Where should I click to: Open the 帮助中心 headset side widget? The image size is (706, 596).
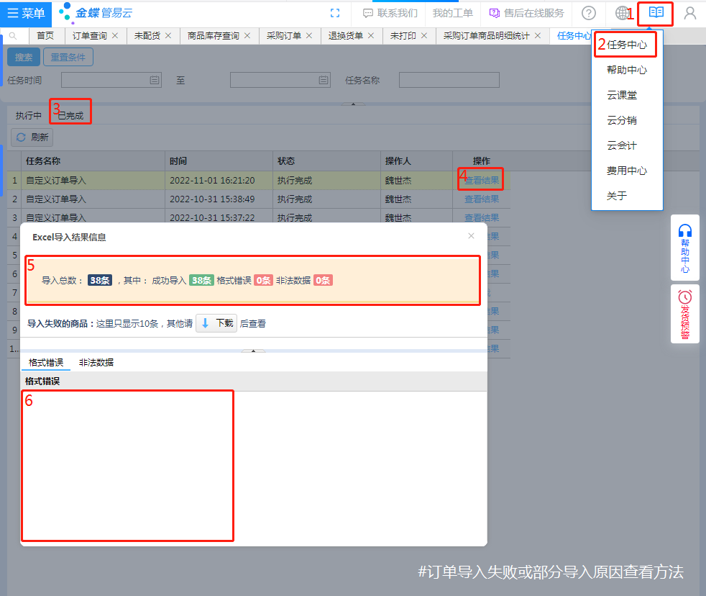pos(684,248)
